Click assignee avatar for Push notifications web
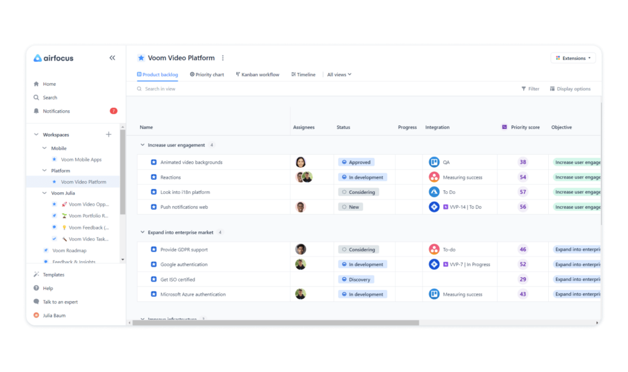 click(301, 207)
